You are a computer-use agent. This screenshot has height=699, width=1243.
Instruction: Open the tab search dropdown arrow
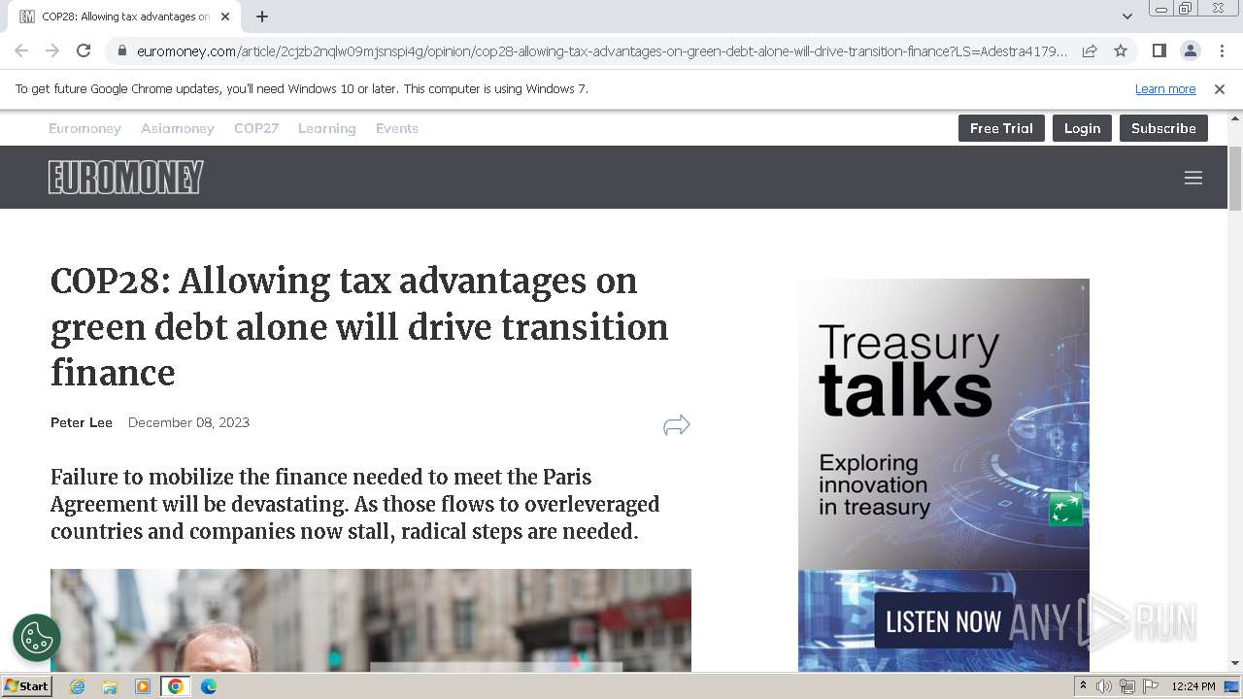1126,17
